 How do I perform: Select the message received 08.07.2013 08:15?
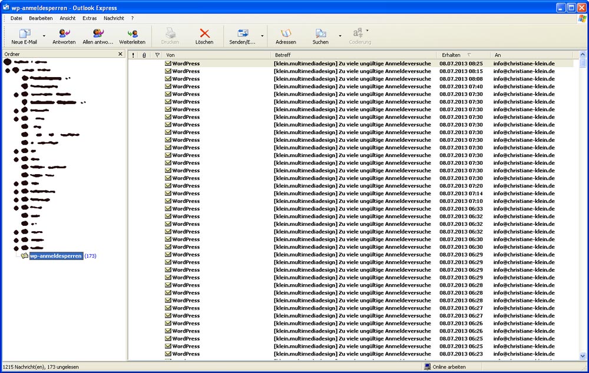350,71
